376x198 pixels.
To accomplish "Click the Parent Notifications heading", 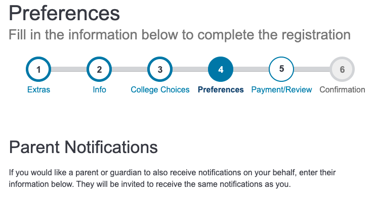I will (83, 147).
